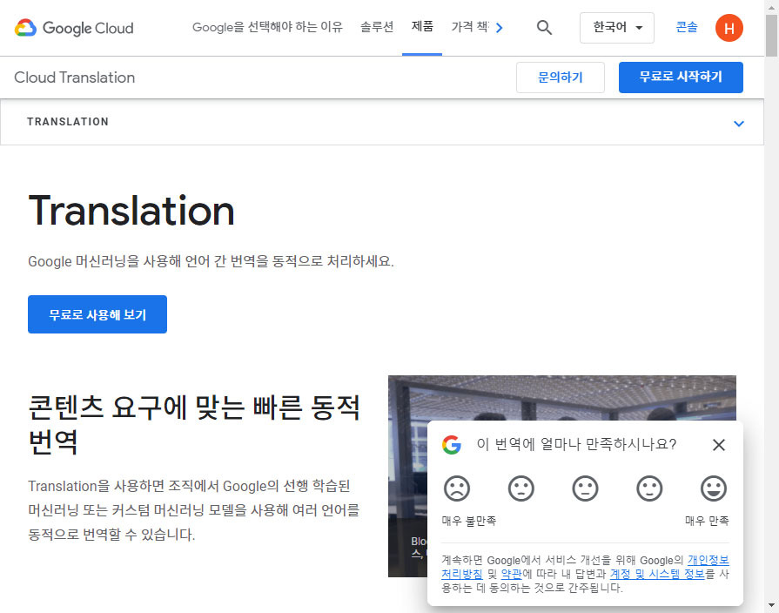The image size is (779, 613).
Task: Open the 계정 및 시스템 정보 link
Action: pos(657,574)
